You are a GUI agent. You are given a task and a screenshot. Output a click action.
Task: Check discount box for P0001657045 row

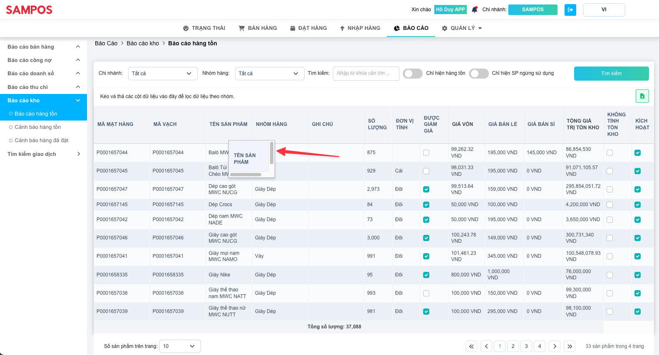426,171
